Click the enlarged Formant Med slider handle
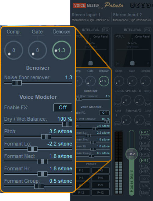The width and height of the screenshot is (153, 201). point(42,161)
